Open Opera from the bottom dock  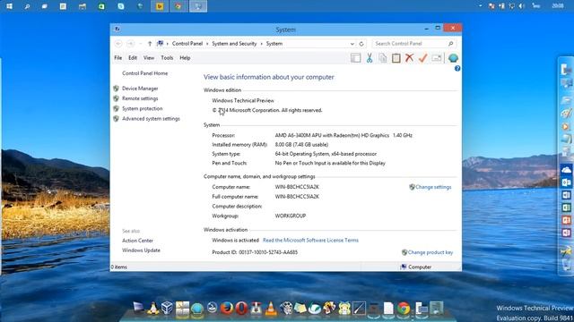241,308
